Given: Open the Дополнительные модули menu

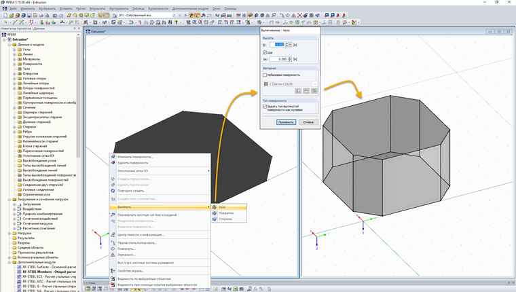Looking at the screenshot, I should 190,9.
